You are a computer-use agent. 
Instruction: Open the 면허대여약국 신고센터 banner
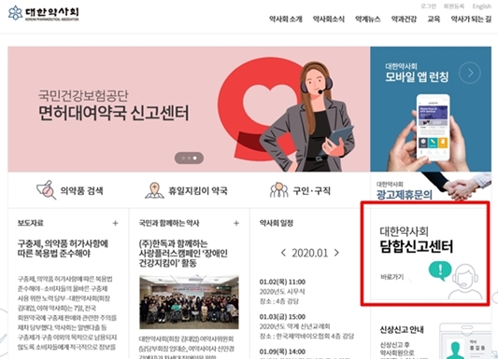tap(189, 109)
